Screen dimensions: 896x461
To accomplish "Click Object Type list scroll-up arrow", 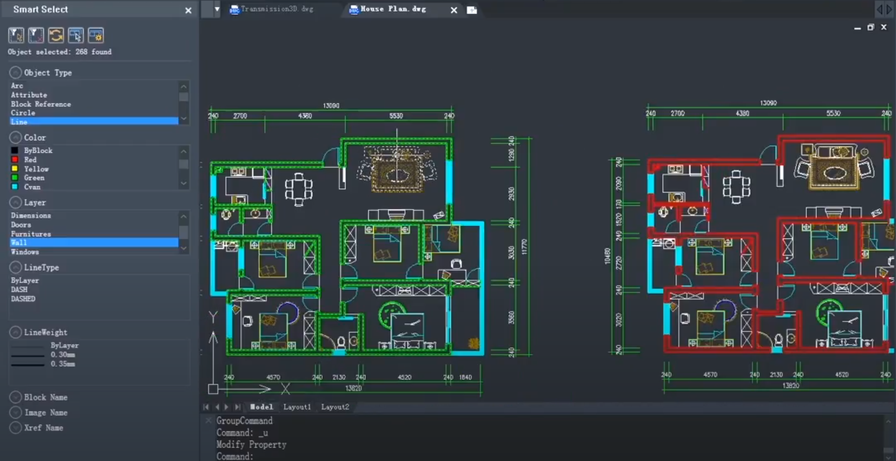I will coord(184,86).
